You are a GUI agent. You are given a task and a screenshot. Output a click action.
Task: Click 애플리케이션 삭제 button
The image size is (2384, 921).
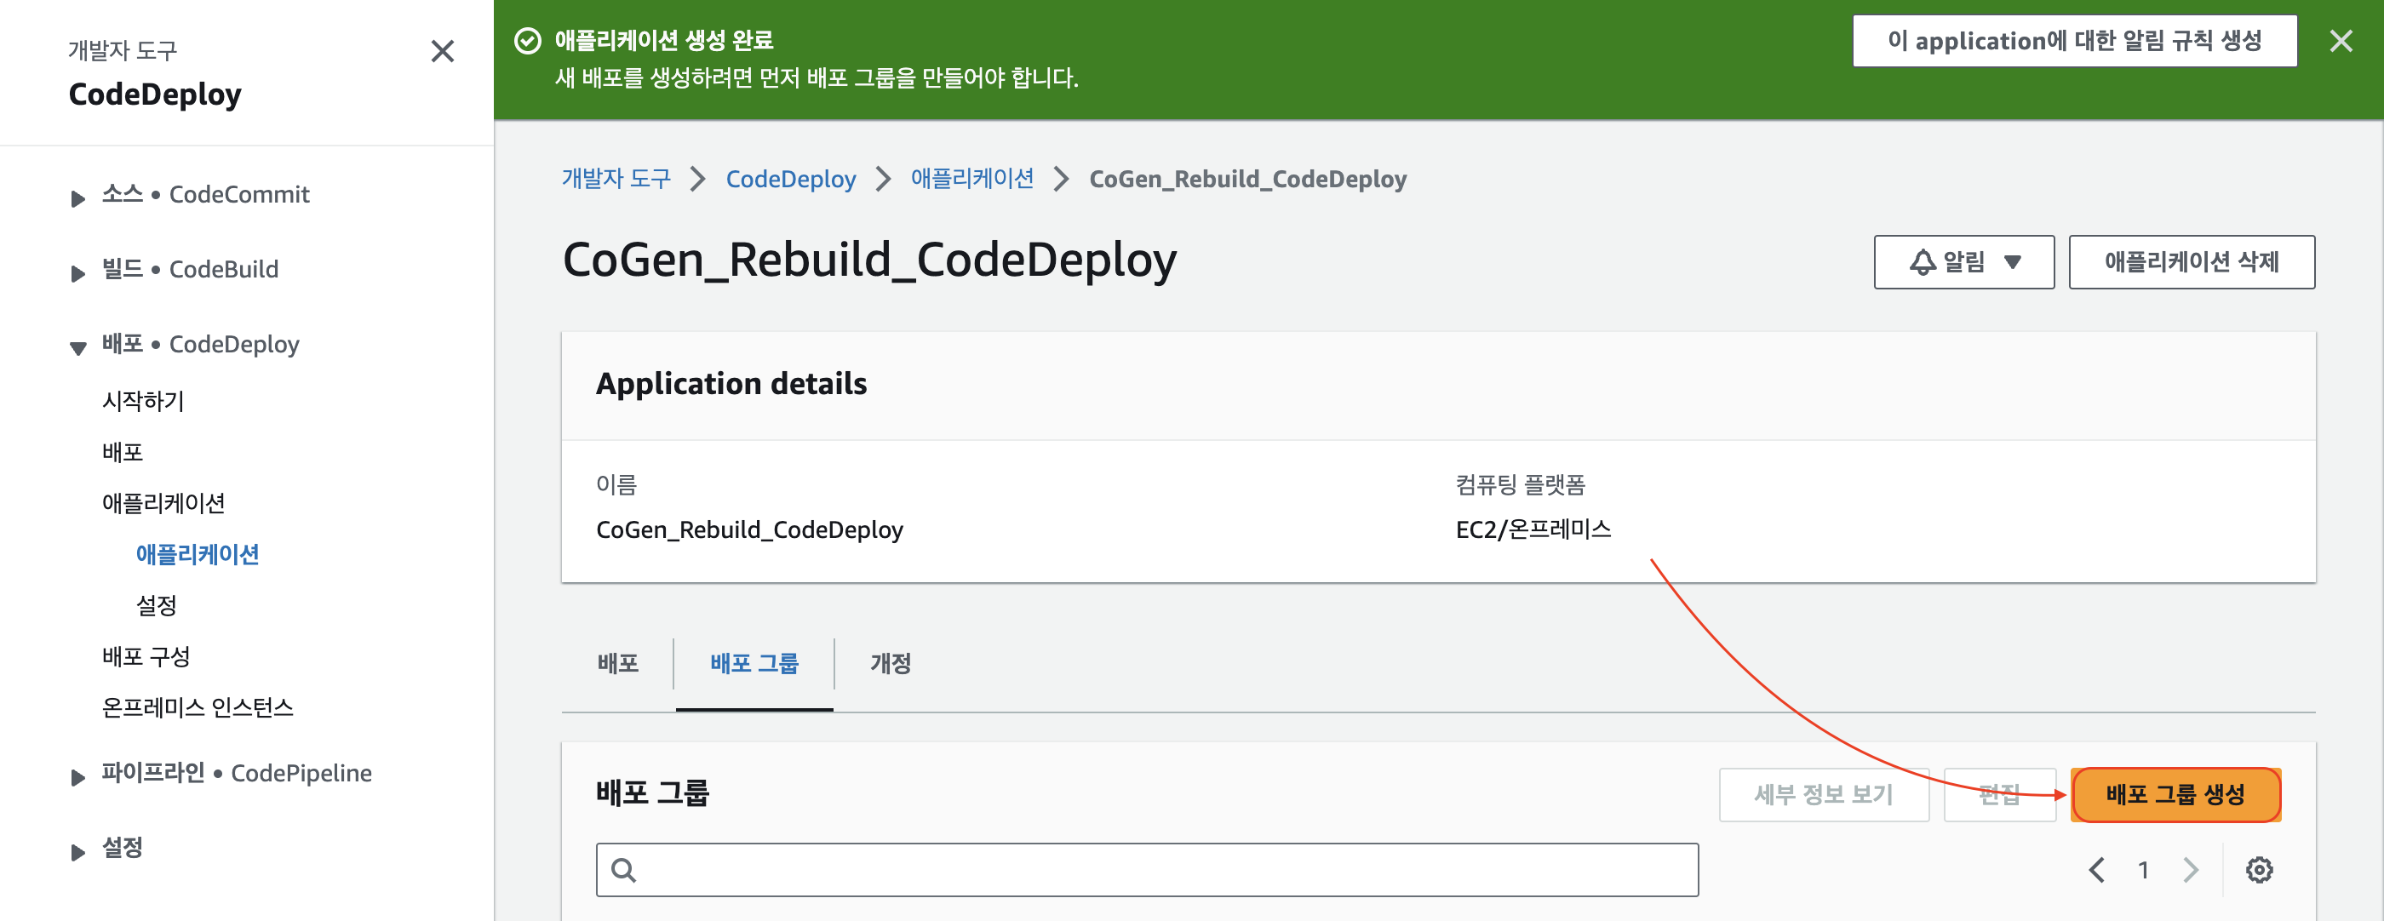(x=2191, y=262)
